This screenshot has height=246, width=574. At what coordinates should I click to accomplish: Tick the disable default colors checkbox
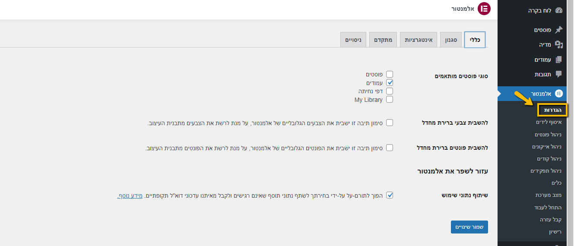pyautogui.click(x=390, y=123)
